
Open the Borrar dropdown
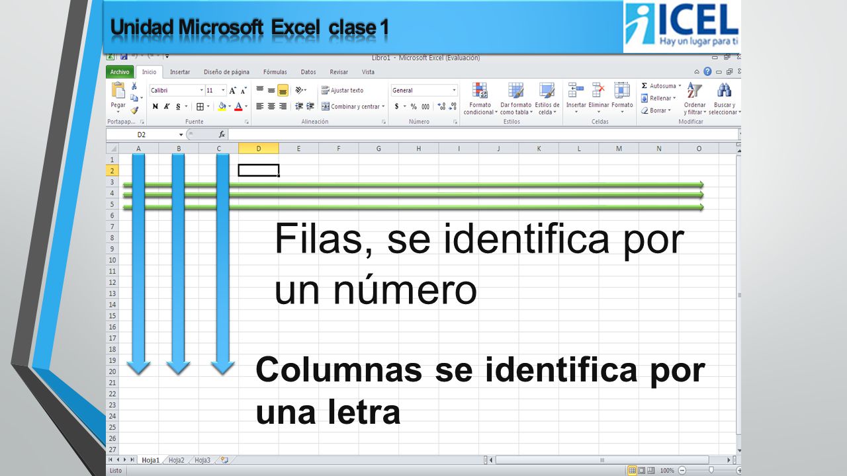coord(656,110)
